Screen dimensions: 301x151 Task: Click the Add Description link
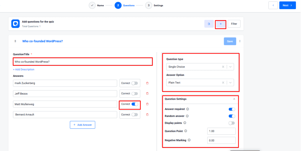24,70
